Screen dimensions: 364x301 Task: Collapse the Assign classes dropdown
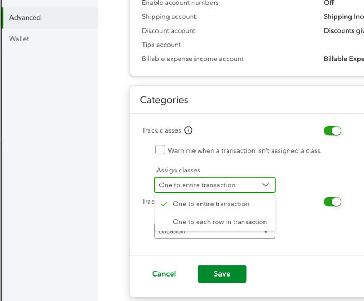click(215, 185)
